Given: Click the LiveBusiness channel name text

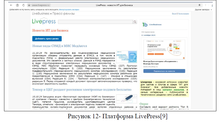Looking at the screenshot, I should [x=155, y=25].
